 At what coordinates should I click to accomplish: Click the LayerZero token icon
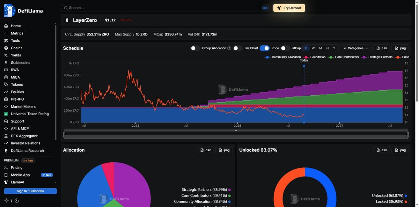67,20
